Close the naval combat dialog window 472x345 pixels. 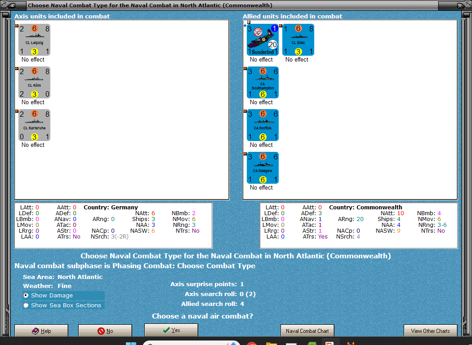tap(460, 5)
